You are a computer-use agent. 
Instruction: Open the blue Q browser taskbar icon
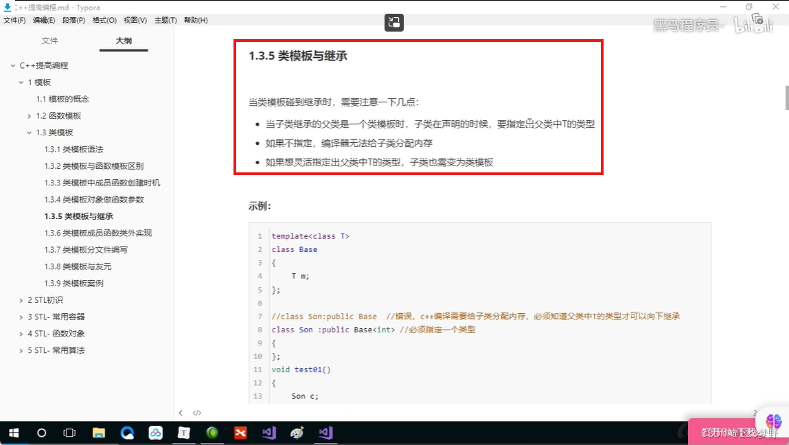click(x=127, y=433)
